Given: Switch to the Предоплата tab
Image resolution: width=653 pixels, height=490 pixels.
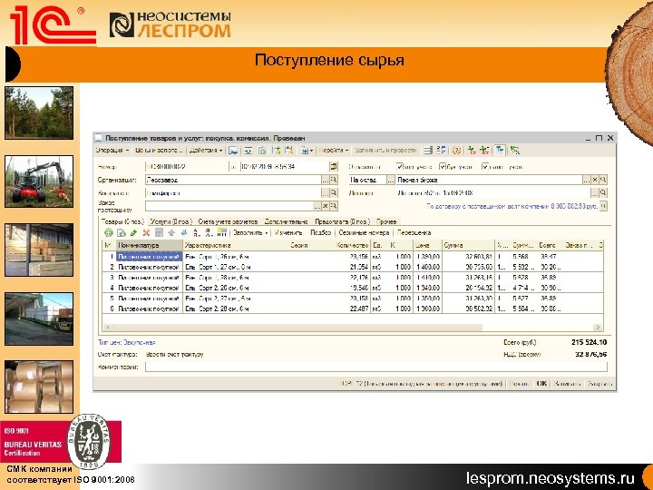Looking at the screenshot, I should [x=342, y=221].
